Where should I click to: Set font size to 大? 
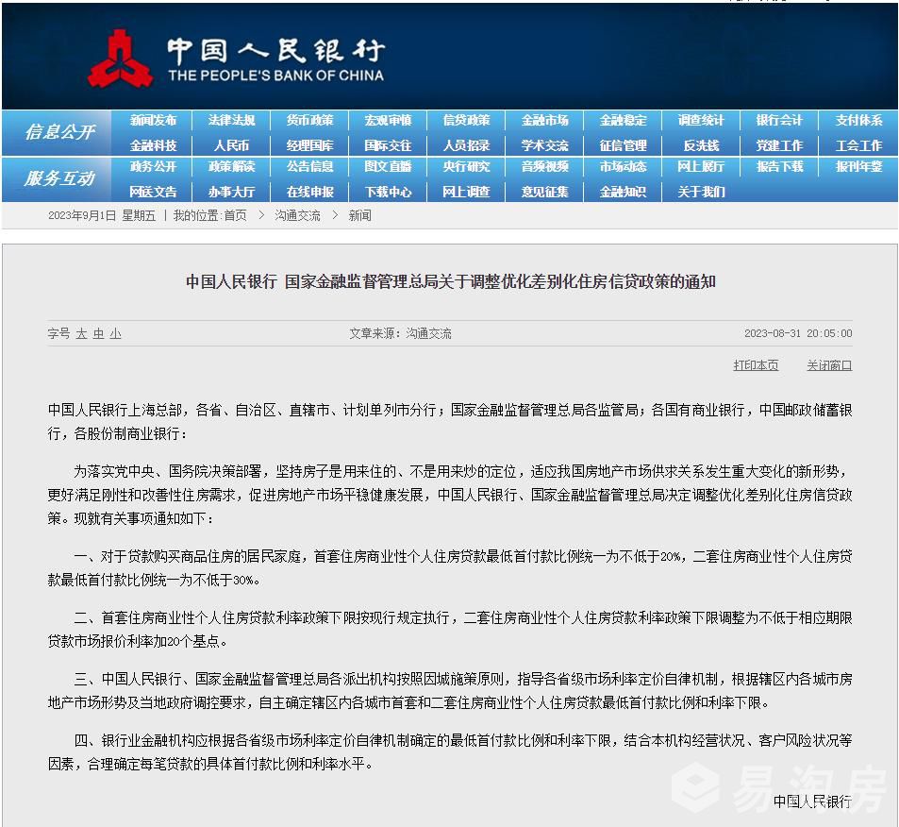click(x=81, y=333)
